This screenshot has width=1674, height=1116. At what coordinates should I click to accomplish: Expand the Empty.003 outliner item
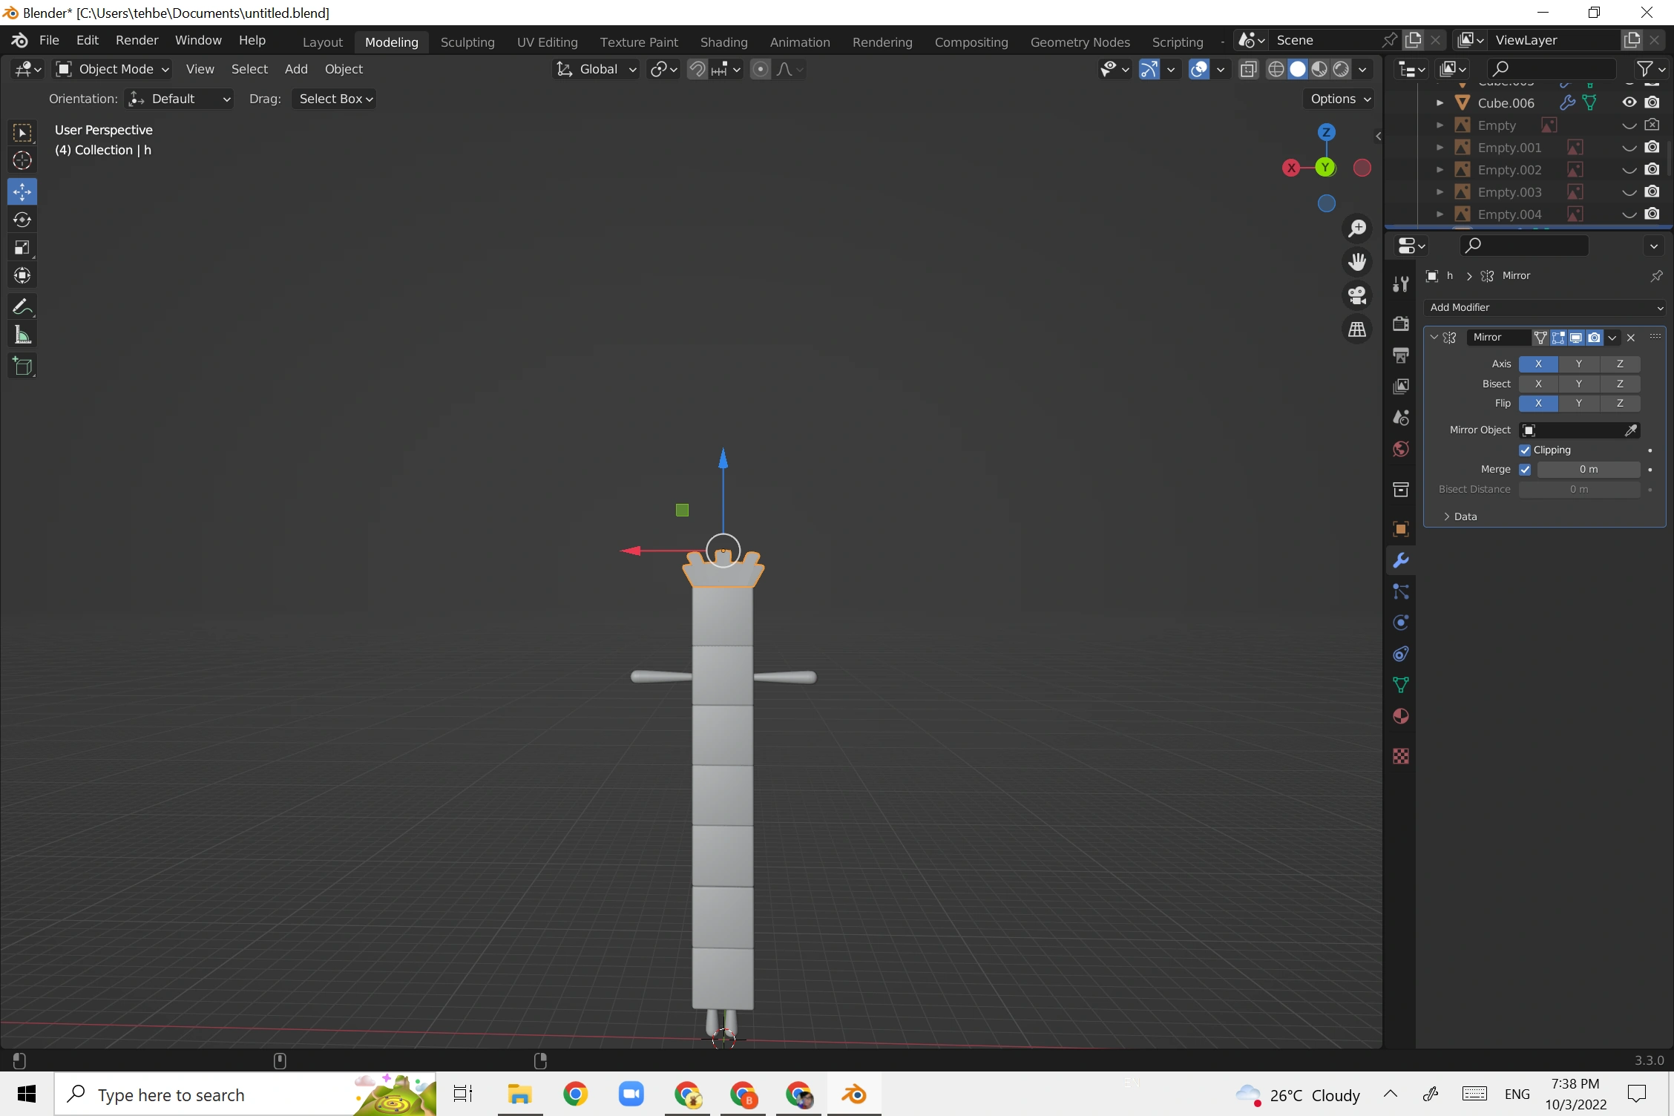(x=1439, y=191)
